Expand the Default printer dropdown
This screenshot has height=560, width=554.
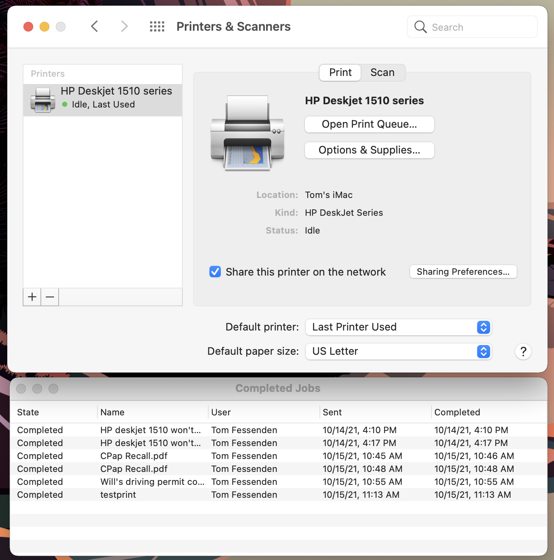[398, 327]
